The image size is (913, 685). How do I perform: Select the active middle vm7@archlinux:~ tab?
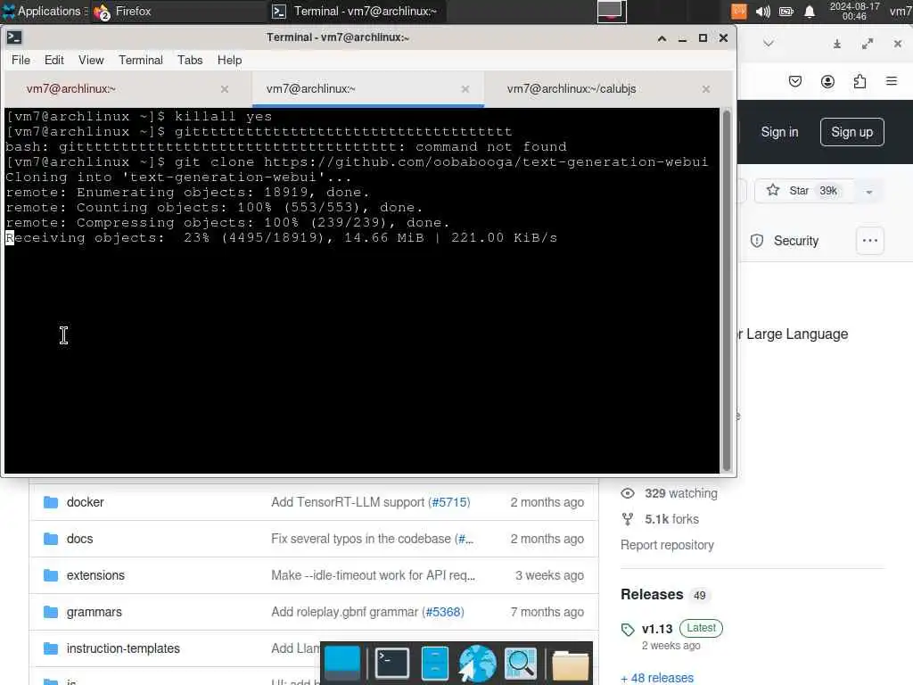pos(368,89)
